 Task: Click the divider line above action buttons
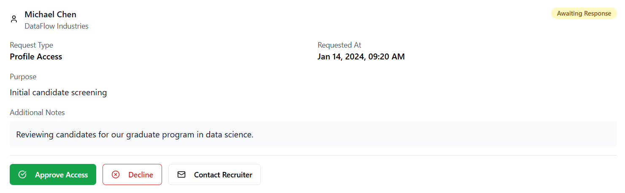coord(313,155)
